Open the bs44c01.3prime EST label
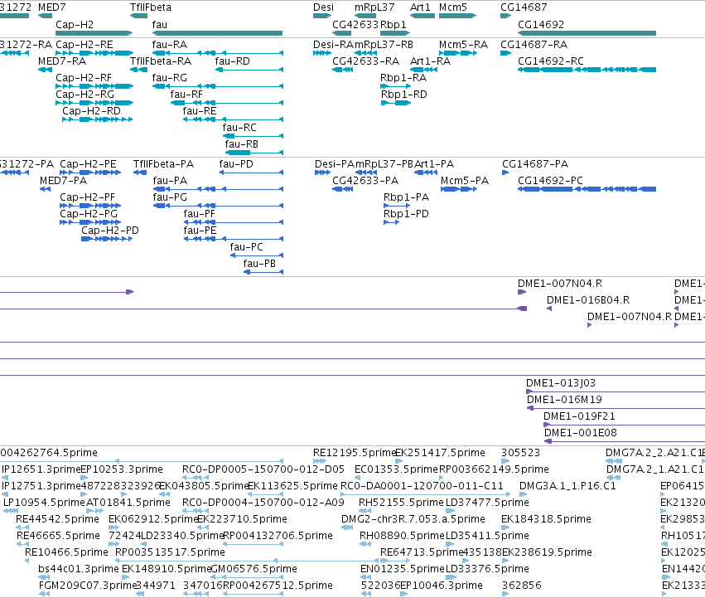Screen dimensions: 705x598 point(79,569)
